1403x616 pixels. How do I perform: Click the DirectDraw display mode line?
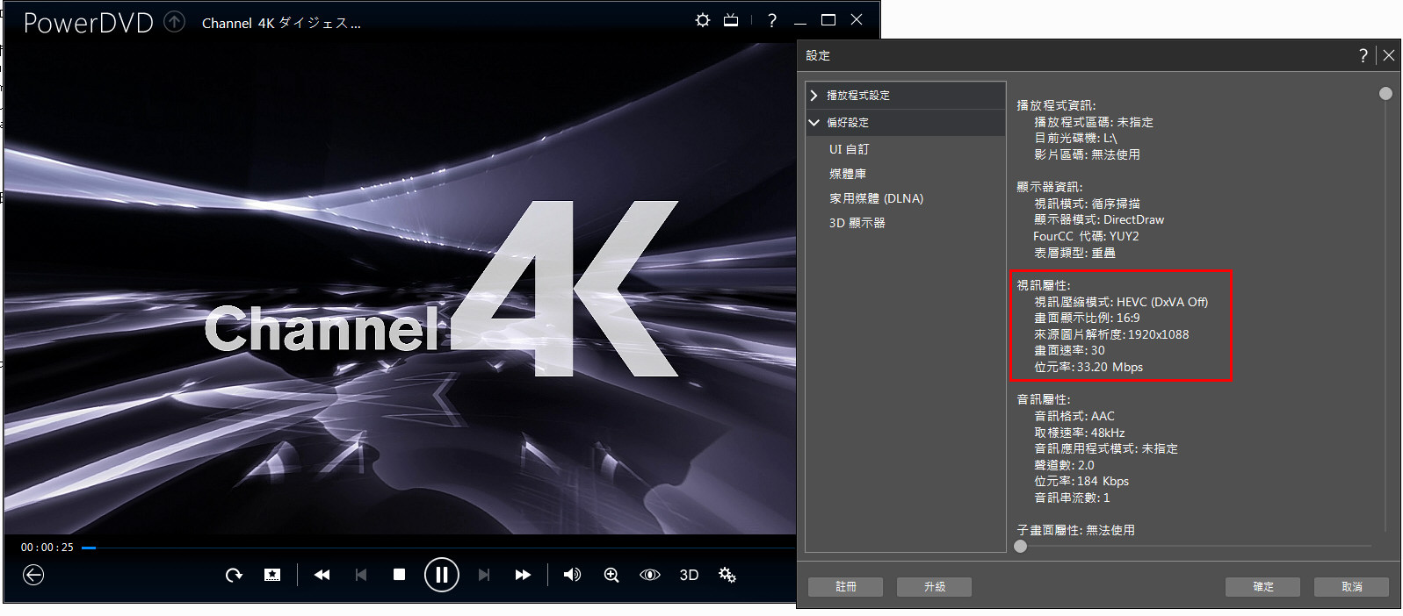[x=1099, y=219]
